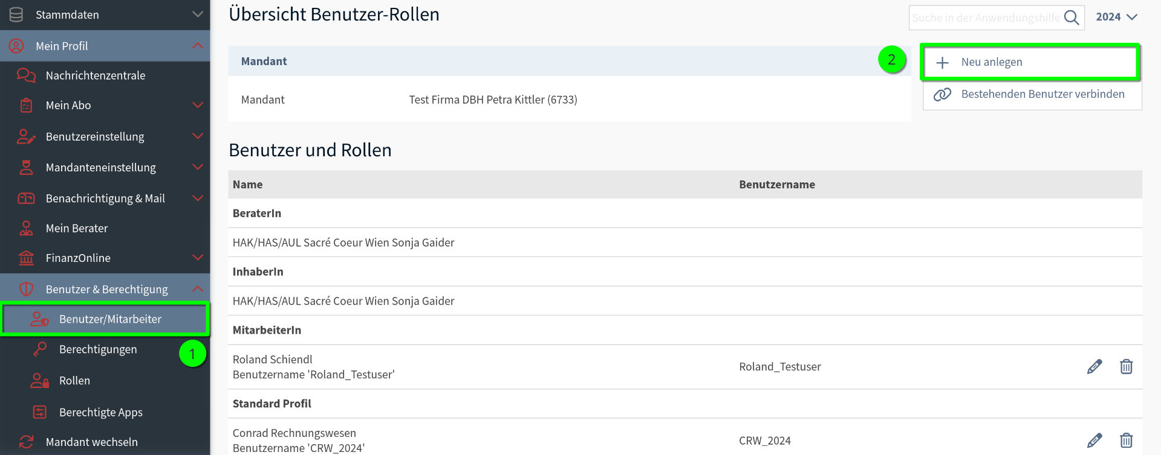This screenshot has height=455, width=1161.
Task: Click Neu anlegen button
Action: point(1030,62)
